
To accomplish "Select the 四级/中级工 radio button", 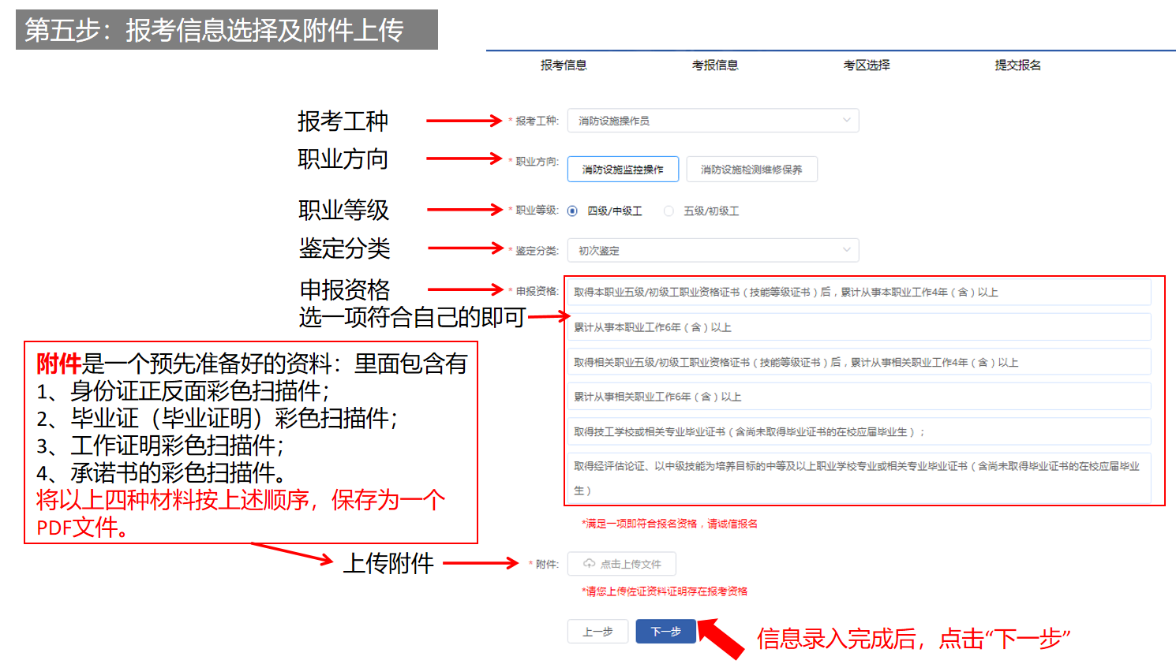I will pos(573,211).
